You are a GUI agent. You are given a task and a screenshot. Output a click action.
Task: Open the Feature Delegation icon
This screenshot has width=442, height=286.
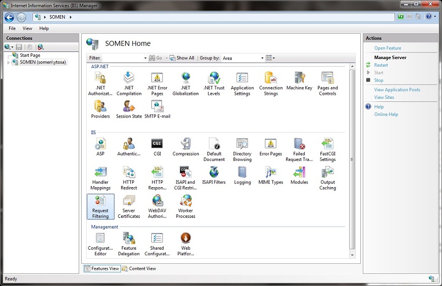tap(129, 244)
